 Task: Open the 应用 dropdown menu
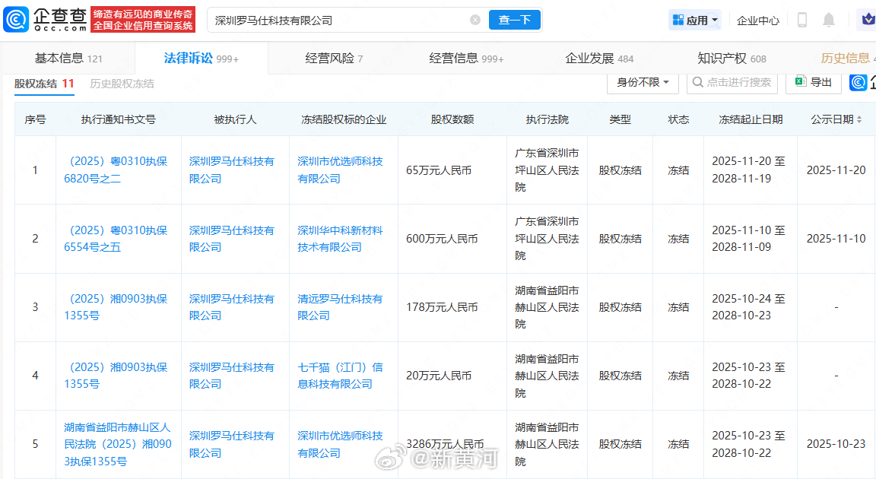(x=695, y=20)
